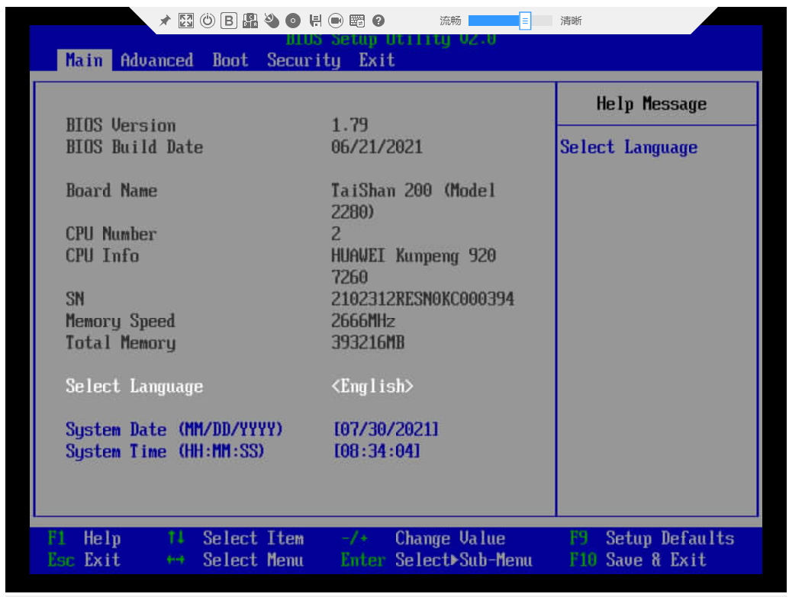Select the System Date (MM/DD/YYYY) row
This screenshot has height=597, width=789.
[174, 429]
